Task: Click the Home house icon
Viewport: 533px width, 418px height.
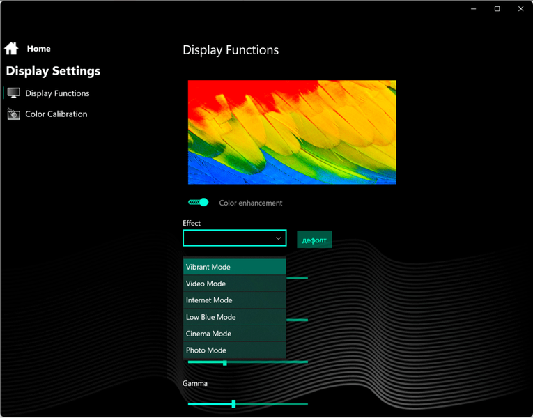Action: coord(11,49)
